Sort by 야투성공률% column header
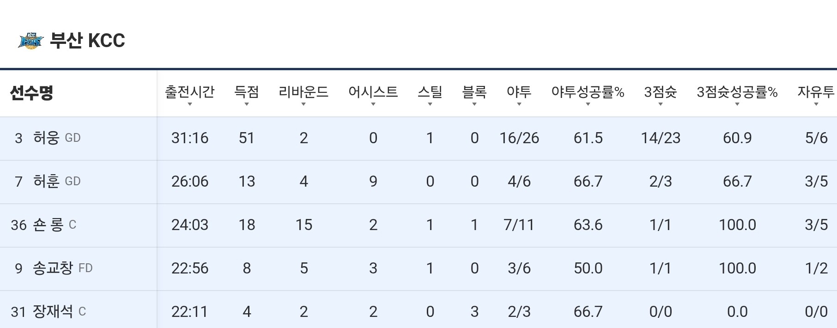Image resolution: width=837 pixels, height=328 pixels. [x=588, y=92]
